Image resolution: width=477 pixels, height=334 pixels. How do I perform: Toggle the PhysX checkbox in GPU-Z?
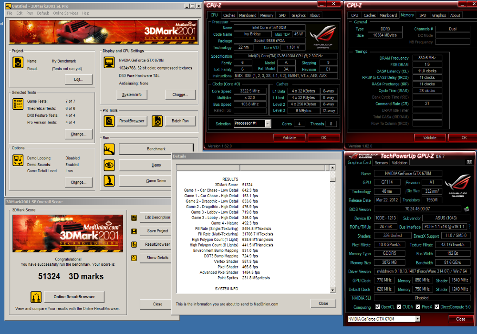coord(418,307)
